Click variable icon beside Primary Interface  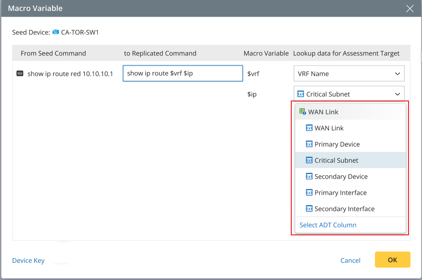click(309, 193)
